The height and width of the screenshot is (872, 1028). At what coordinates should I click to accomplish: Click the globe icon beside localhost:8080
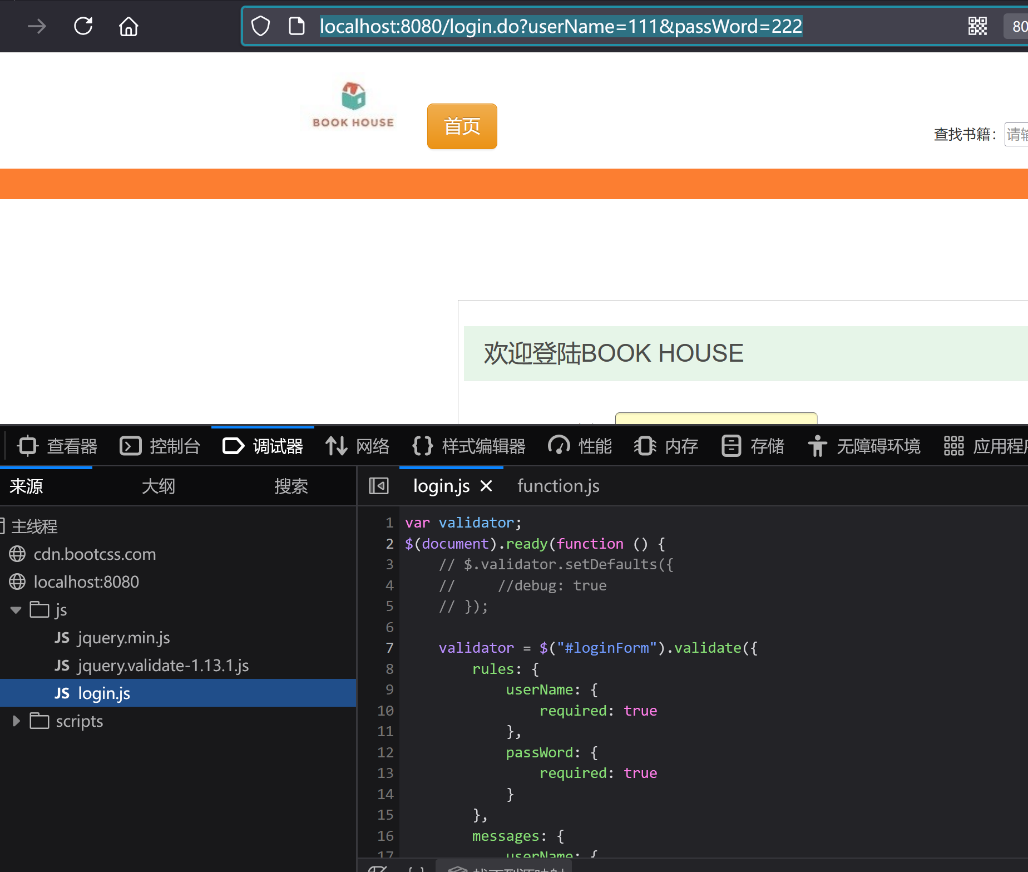(x=17, y=582)
